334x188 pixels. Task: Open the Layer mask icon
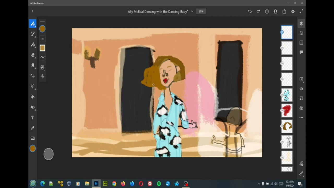[x=301, y=98]
